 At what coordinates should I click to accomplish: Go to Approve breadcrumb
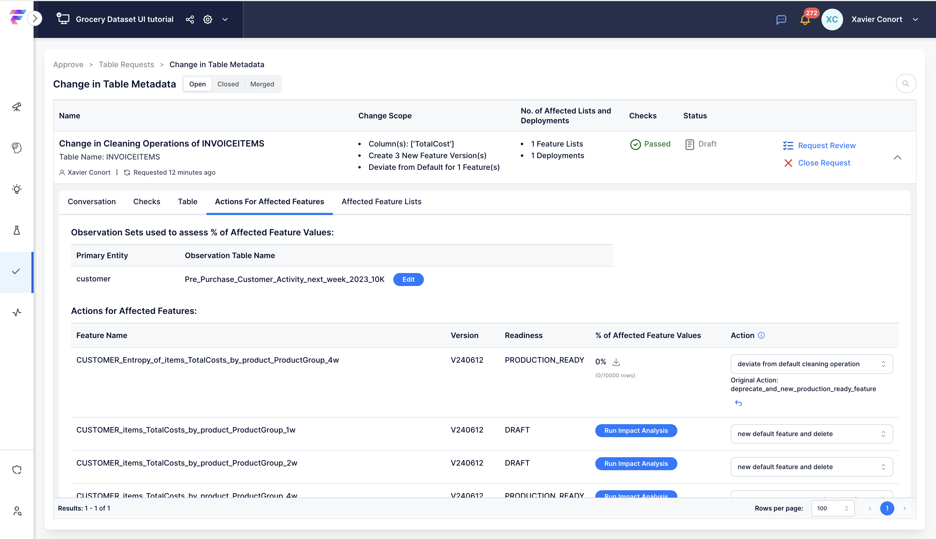[68, 64]
